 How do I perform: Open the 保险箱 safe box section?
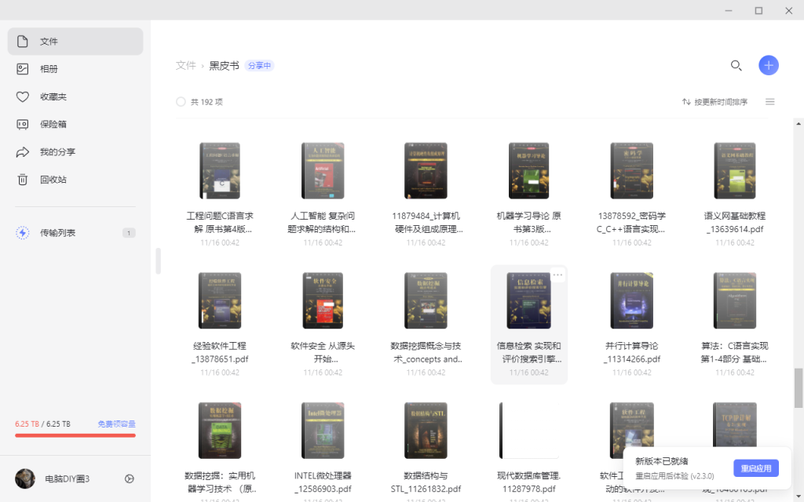click(x=75, y=124)
